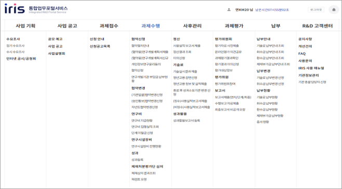Click 연구시설장비 진행현황 link
The height and width of the screenshot is (189, 342).
pyautogui.click(x=146, y=146)
